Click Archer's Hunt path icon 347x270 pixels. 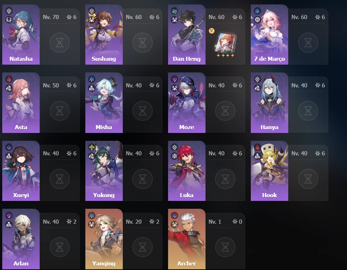click(174, 224)
